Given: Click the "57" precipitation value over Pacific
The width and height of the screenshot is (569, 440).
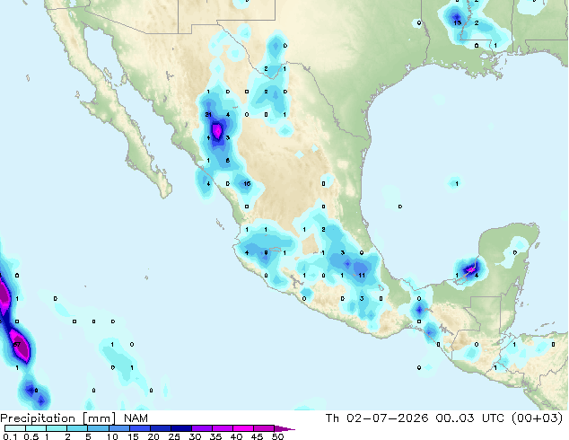Looking at the screenshot, I should coord(17,345).
